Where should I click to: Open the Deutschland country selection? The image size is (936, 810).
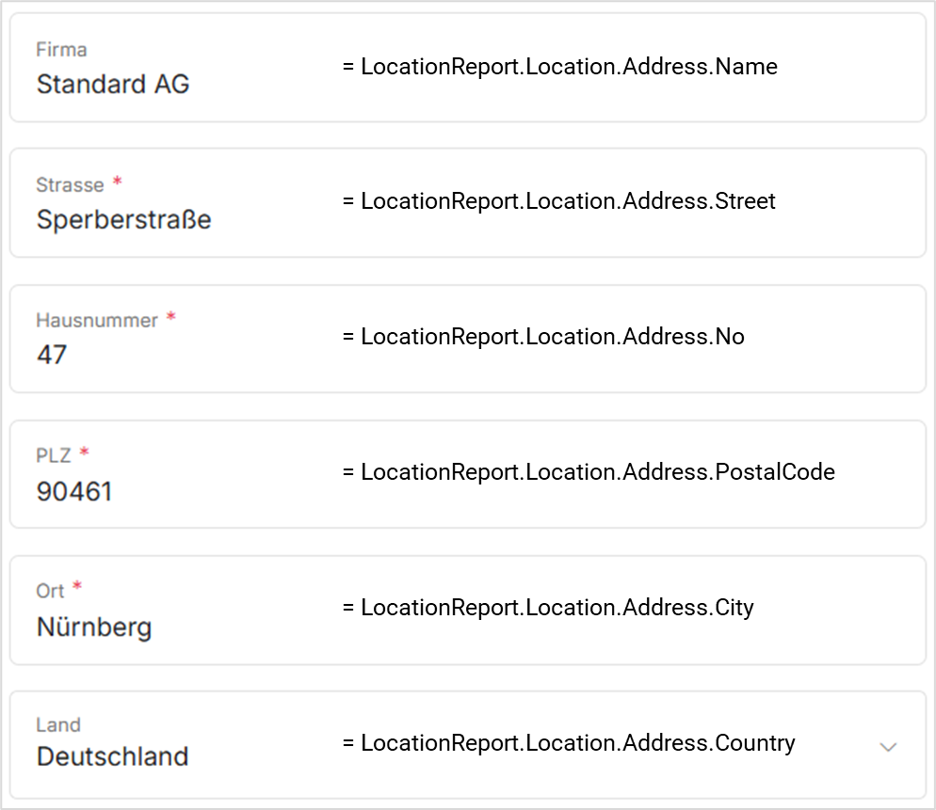pyautogui.click(x=112, y=756)
